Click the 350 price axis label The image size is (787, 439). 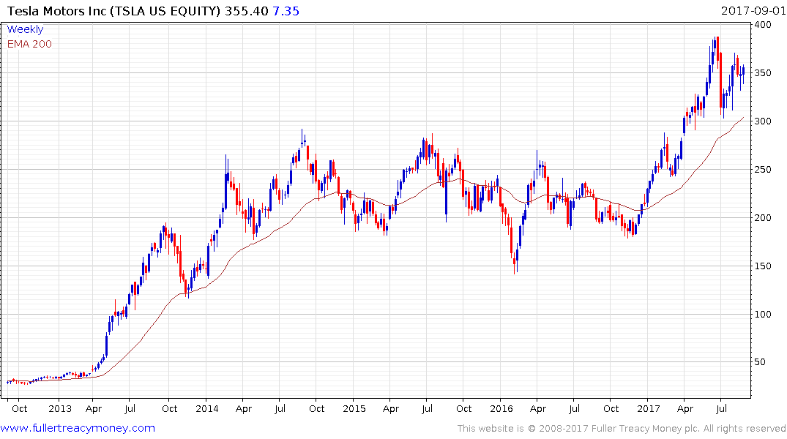tap(763, 72)
